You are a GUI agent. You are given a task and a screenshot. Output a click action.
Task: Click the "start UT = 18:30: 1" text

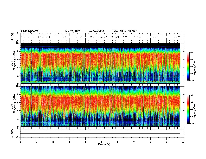pos(126,31)
